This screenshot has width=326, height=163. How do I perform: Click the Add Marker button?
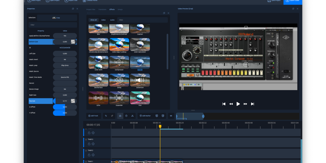point(145,116)
